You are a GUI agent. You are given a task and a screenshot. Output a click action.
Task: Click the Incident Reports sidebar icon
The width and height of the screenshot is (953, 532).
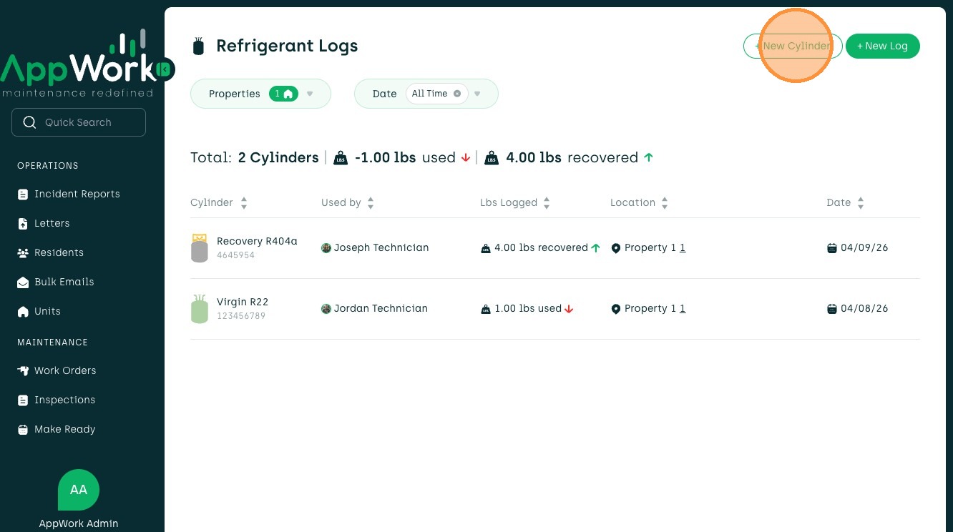point(23,194)
